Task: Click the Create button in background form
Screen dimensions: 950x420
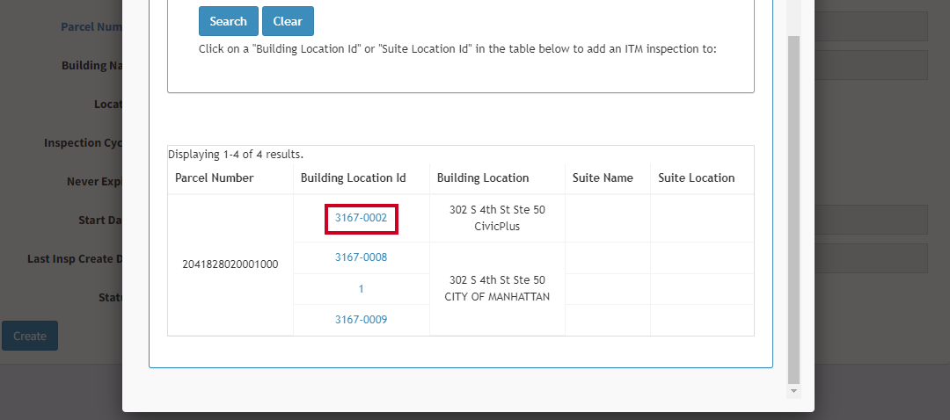Action: (x=30, y=336)
